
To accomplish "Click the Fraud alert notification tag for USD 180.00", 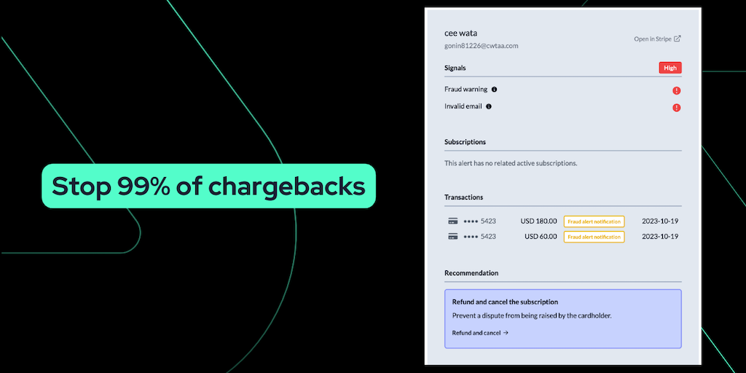I will pyautogui.click(x=594, y=221).
